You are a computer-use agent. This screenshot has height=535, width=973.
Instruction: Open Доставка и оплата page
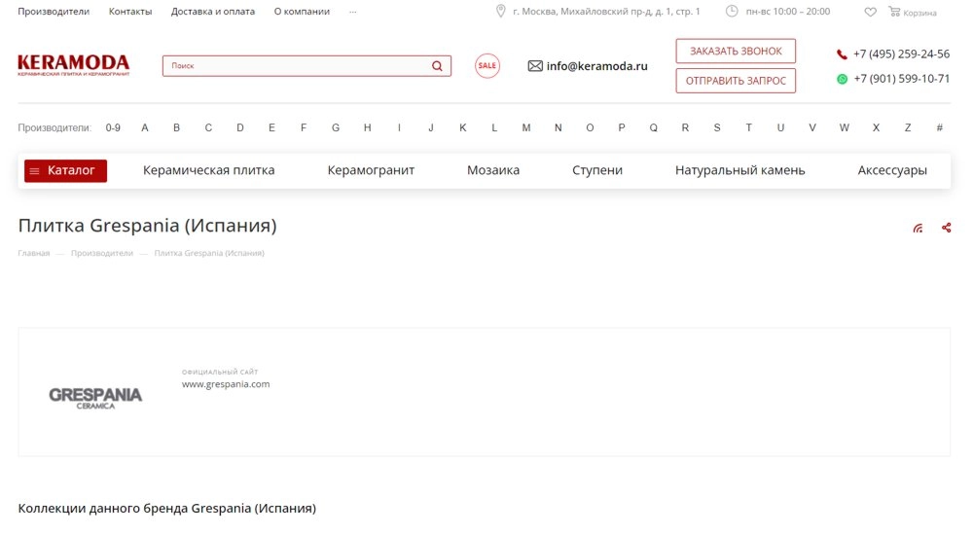[213, 11]
